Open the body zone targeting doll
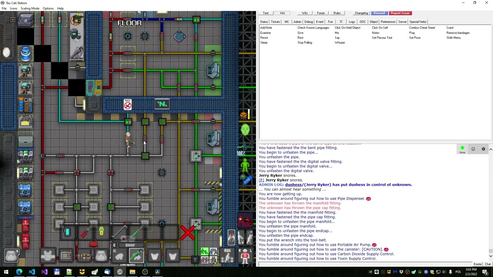Viewport: 493px width, 277px height. tap(245, 256)
